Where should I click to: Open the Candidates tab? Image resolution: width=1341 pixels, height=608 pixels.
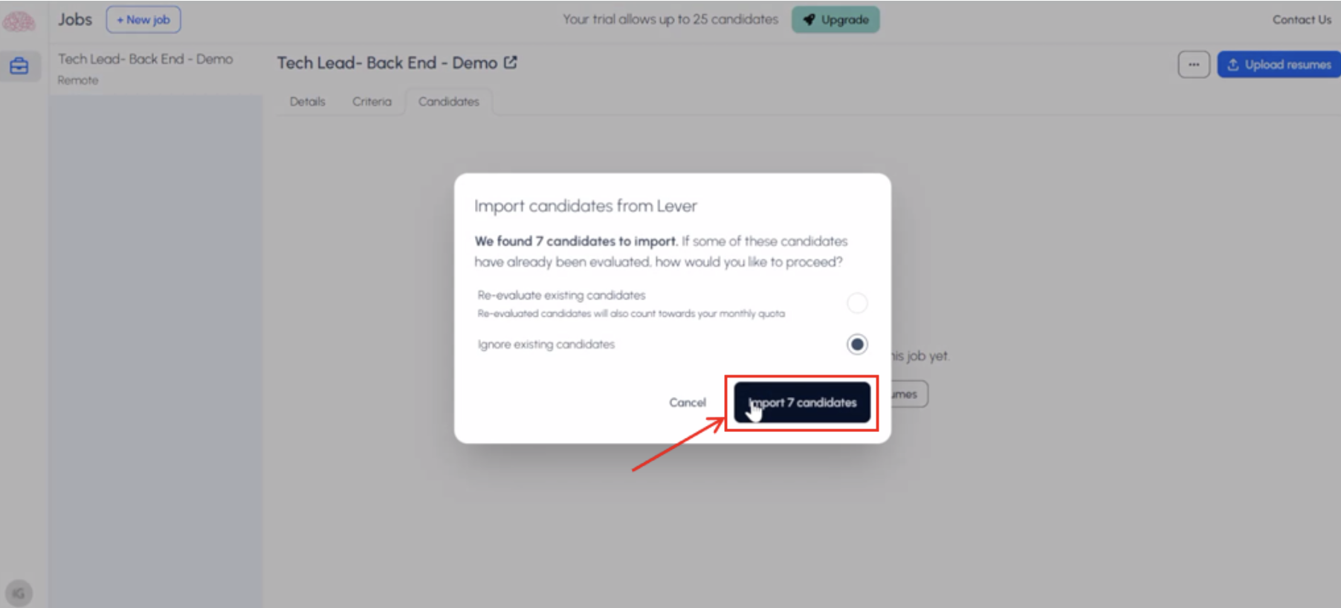[x=449, y=102]
